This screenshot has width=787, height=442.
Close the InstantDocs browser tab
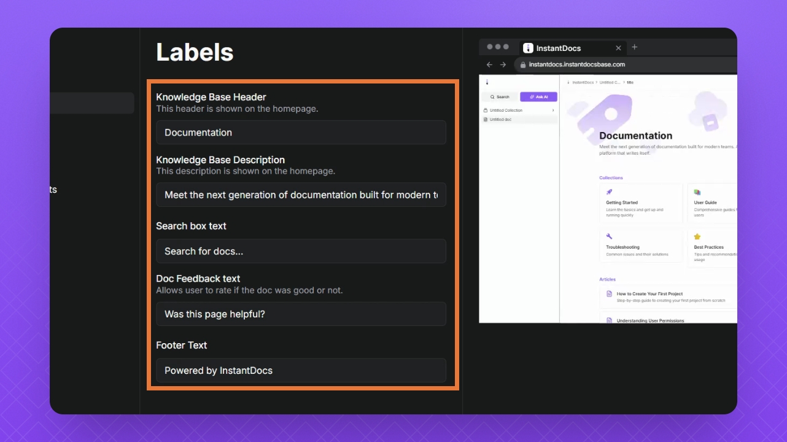tap(618, 48)
